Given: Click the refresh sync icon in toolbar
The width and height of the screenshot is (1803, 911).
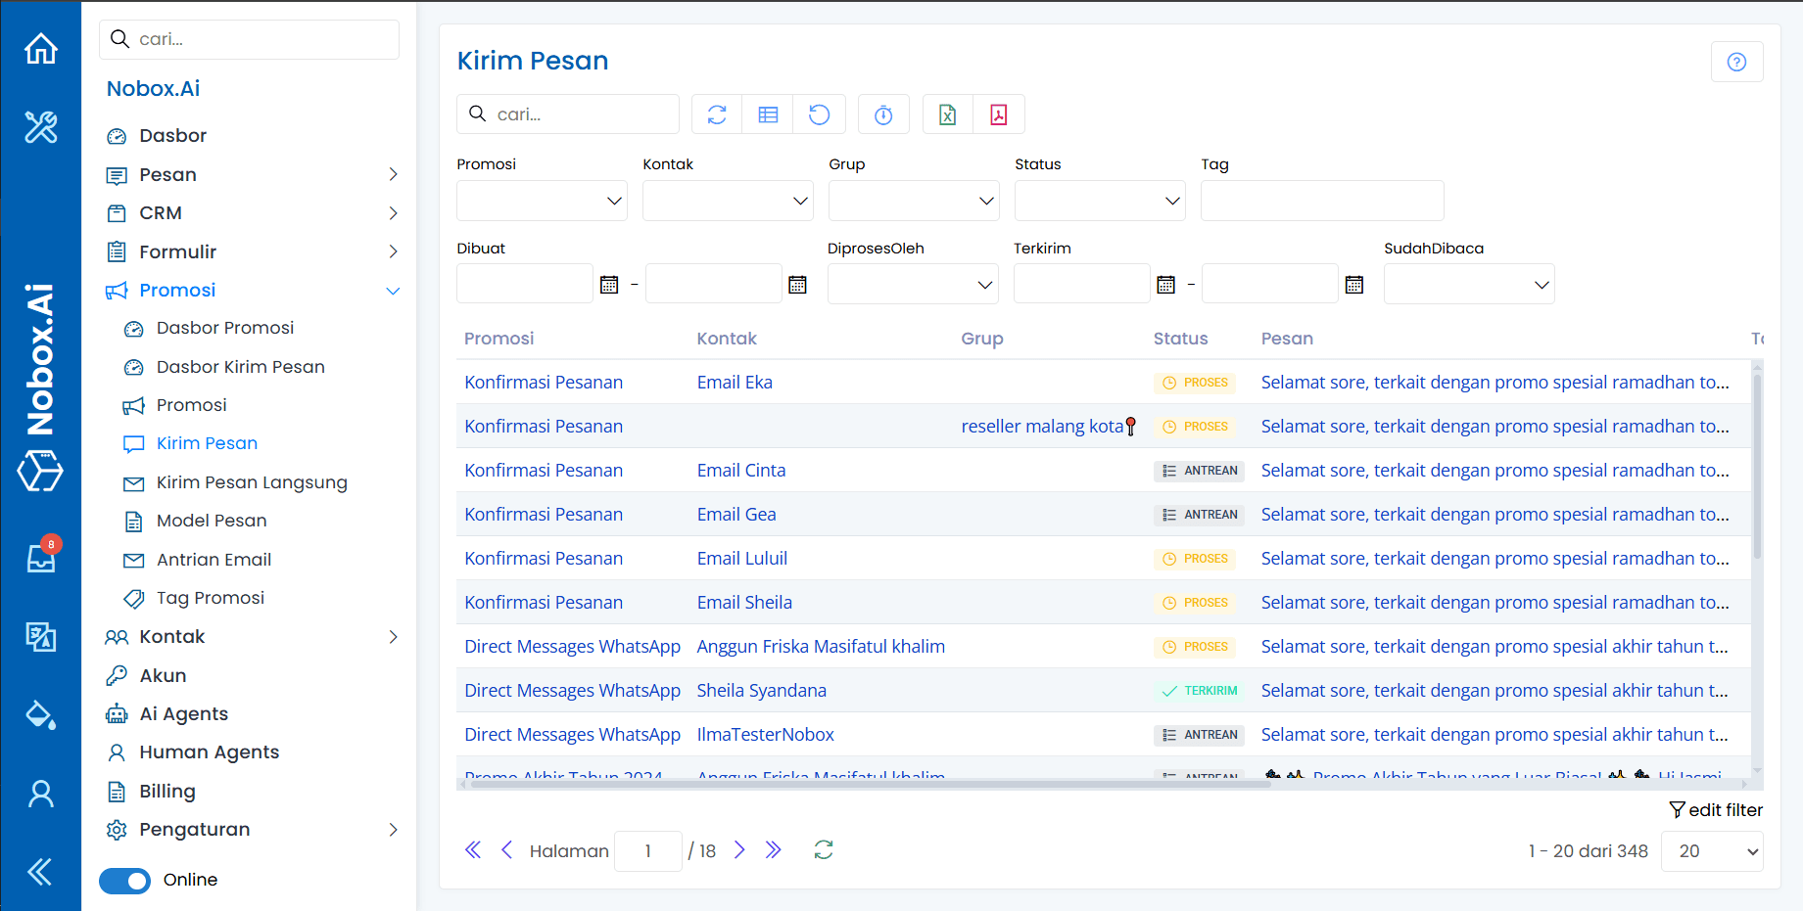Looking at the screenshot, I should (x=717, y=114).
